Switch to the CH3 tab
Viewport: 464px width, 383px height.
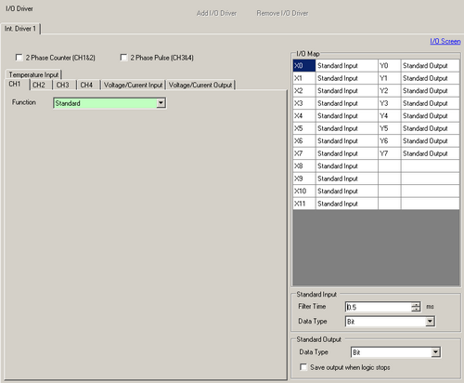[63, 85]
